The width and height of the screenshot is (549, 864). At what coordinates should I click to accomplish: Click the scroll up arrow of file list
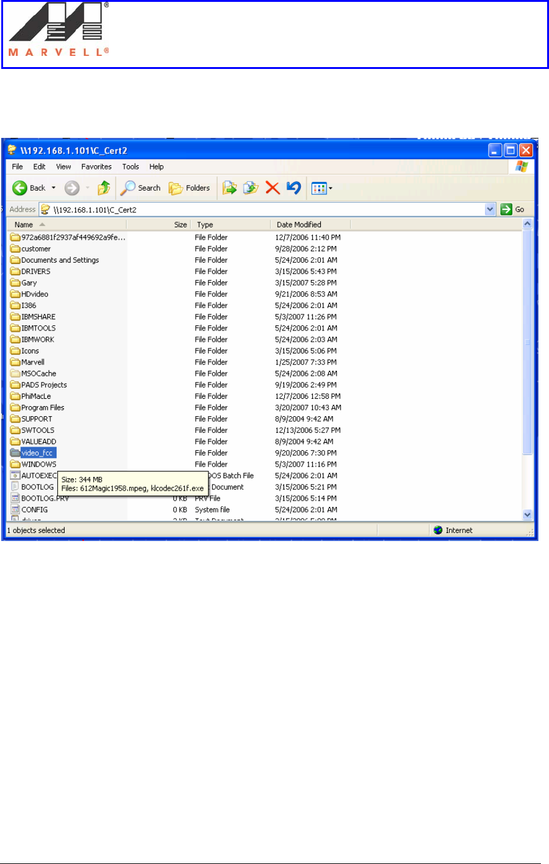[528, 224]
